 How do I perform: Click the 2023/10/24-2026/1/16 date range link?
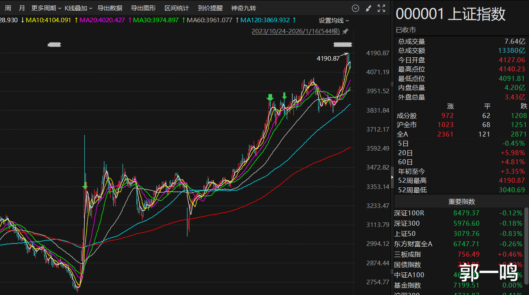(x=296, y=31)
